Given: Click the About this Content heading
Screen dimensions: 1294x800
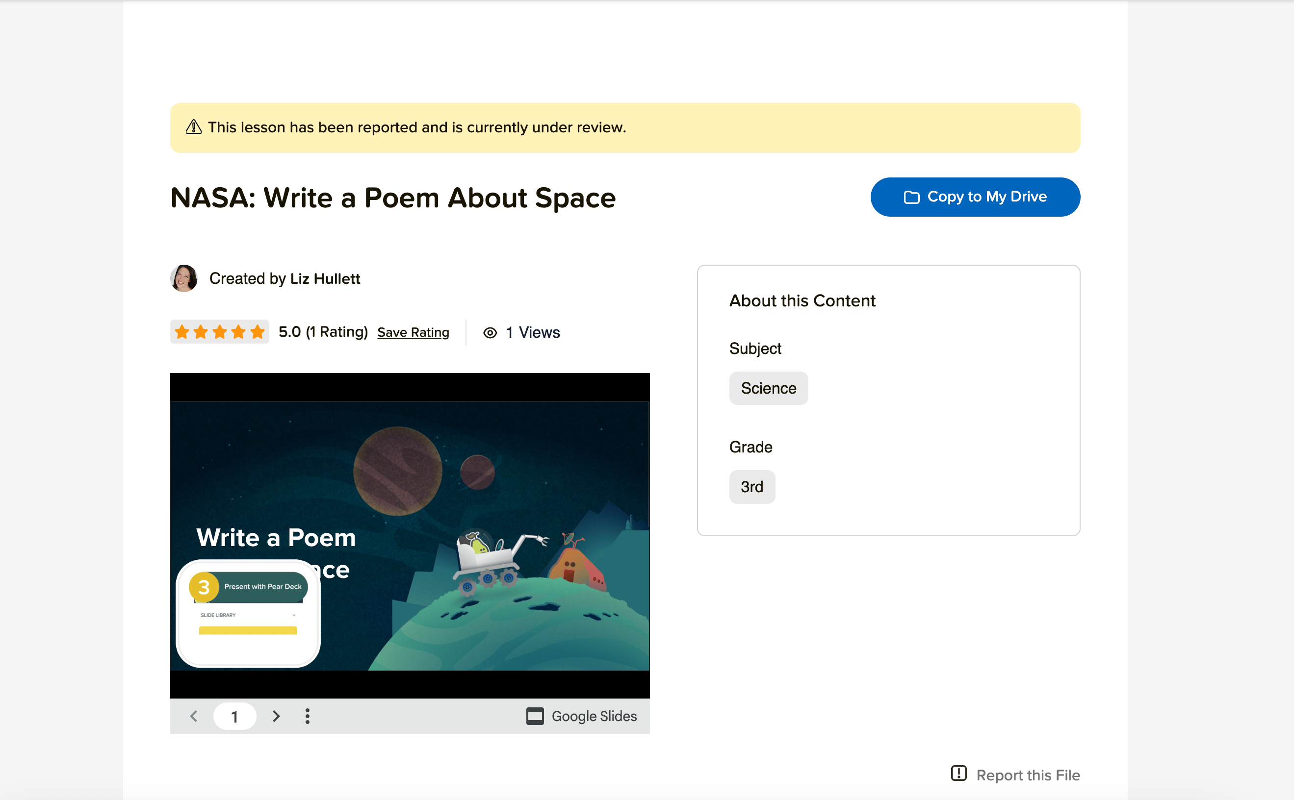Looking at the screenshot, I should [802, 300].
